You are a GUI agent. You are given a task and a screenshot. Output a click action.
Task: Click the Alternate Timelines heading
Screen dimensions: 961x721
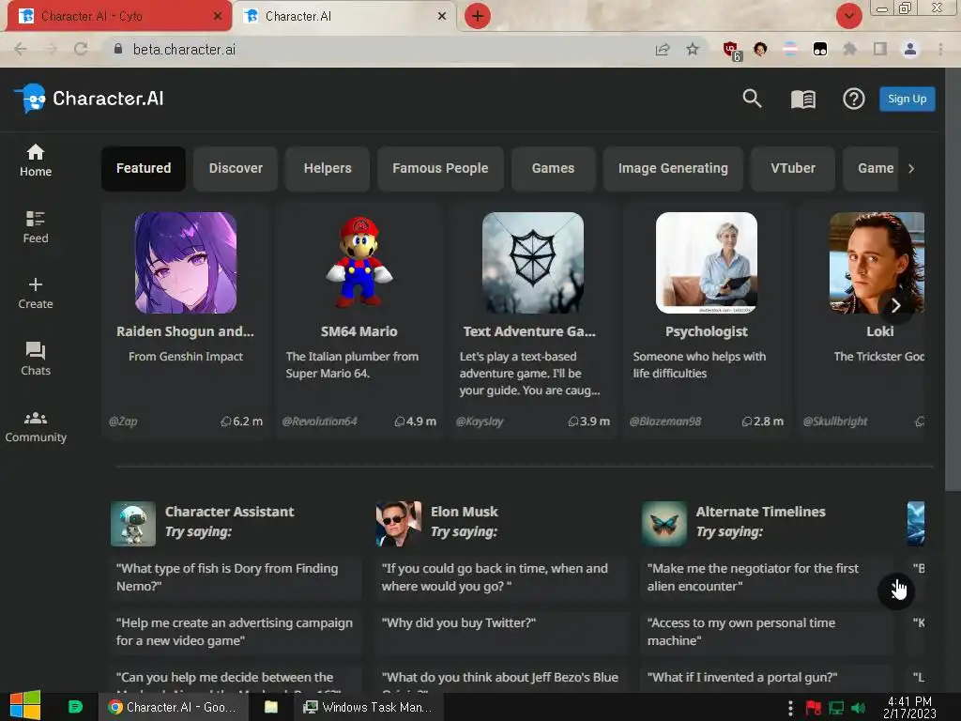click(x=760, y=512)
